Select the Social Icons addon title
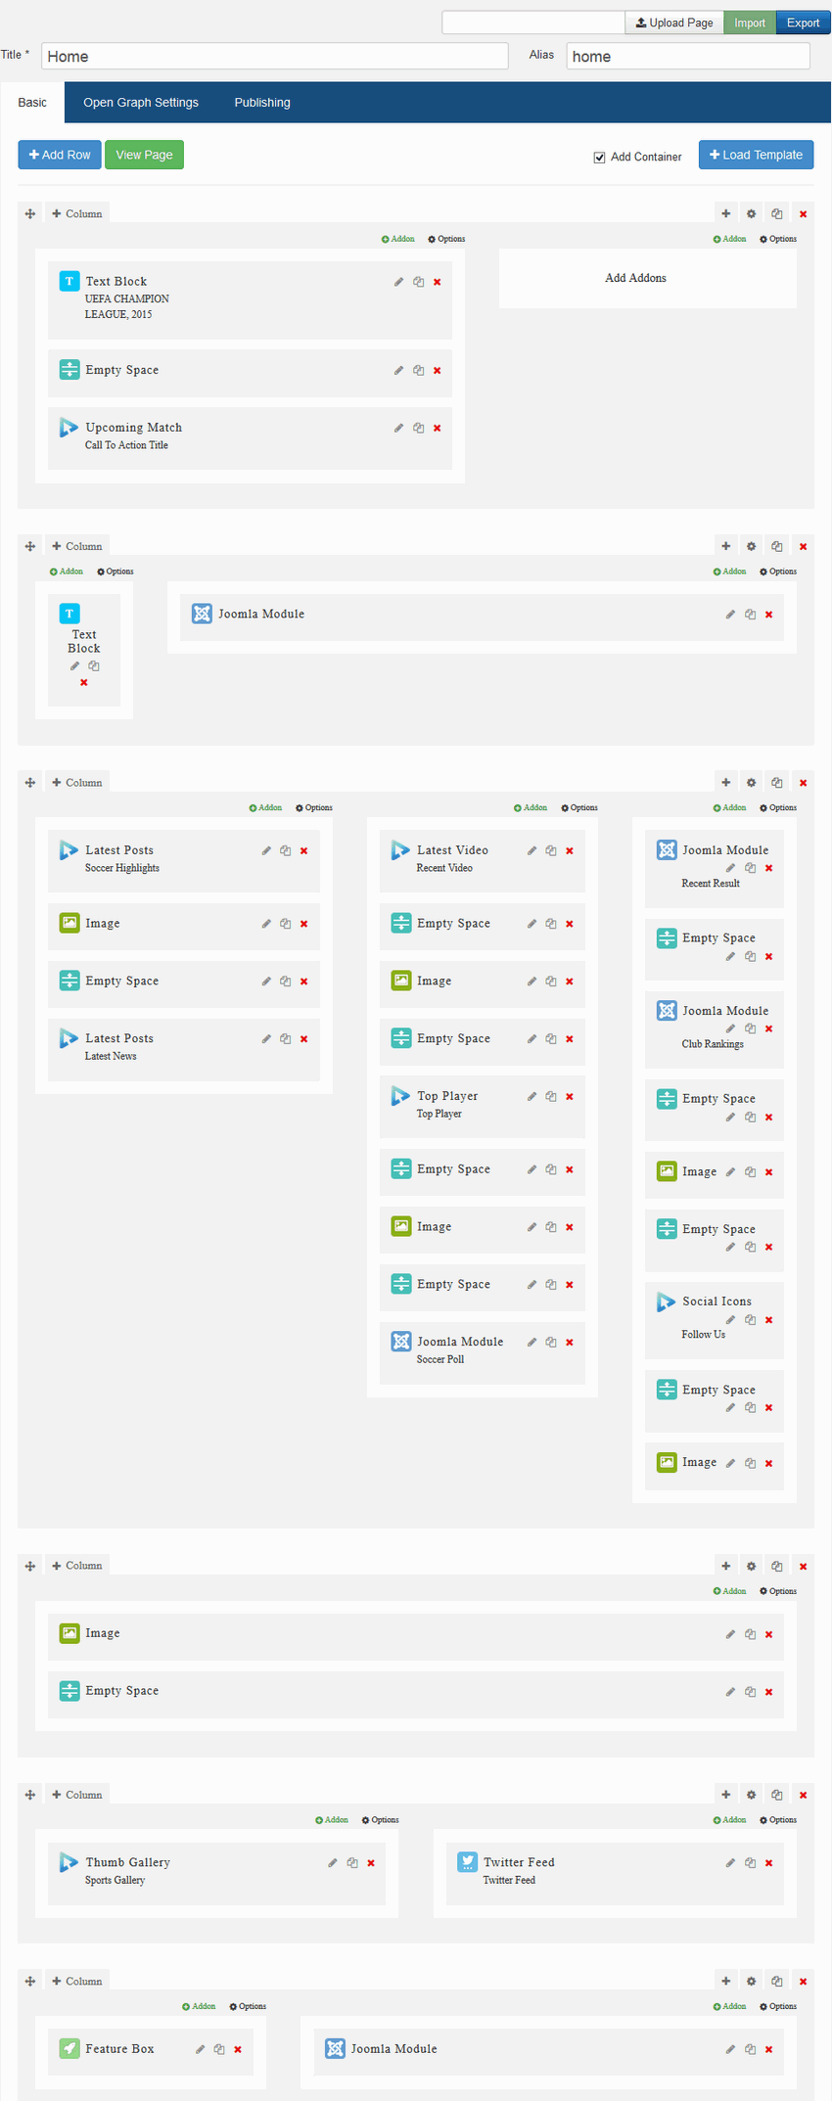 [x=716, y=1302]
